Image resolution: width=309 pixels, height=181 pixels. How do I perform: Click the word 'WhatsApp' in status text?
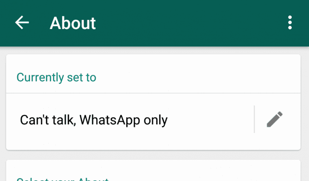[x=110, y=120]
